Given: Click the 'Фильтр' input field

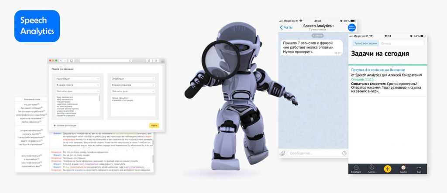Looking at the screenshot, I should coord(402,43).
